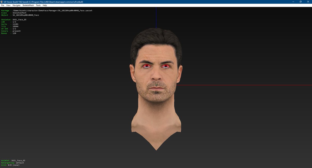Click the Package path text line
The height and width of the screenshot is (168, 312).
[x=47, y=11]
